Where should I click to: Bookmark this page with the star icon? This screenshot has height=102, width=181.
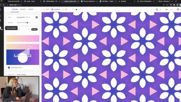(167, 5)
